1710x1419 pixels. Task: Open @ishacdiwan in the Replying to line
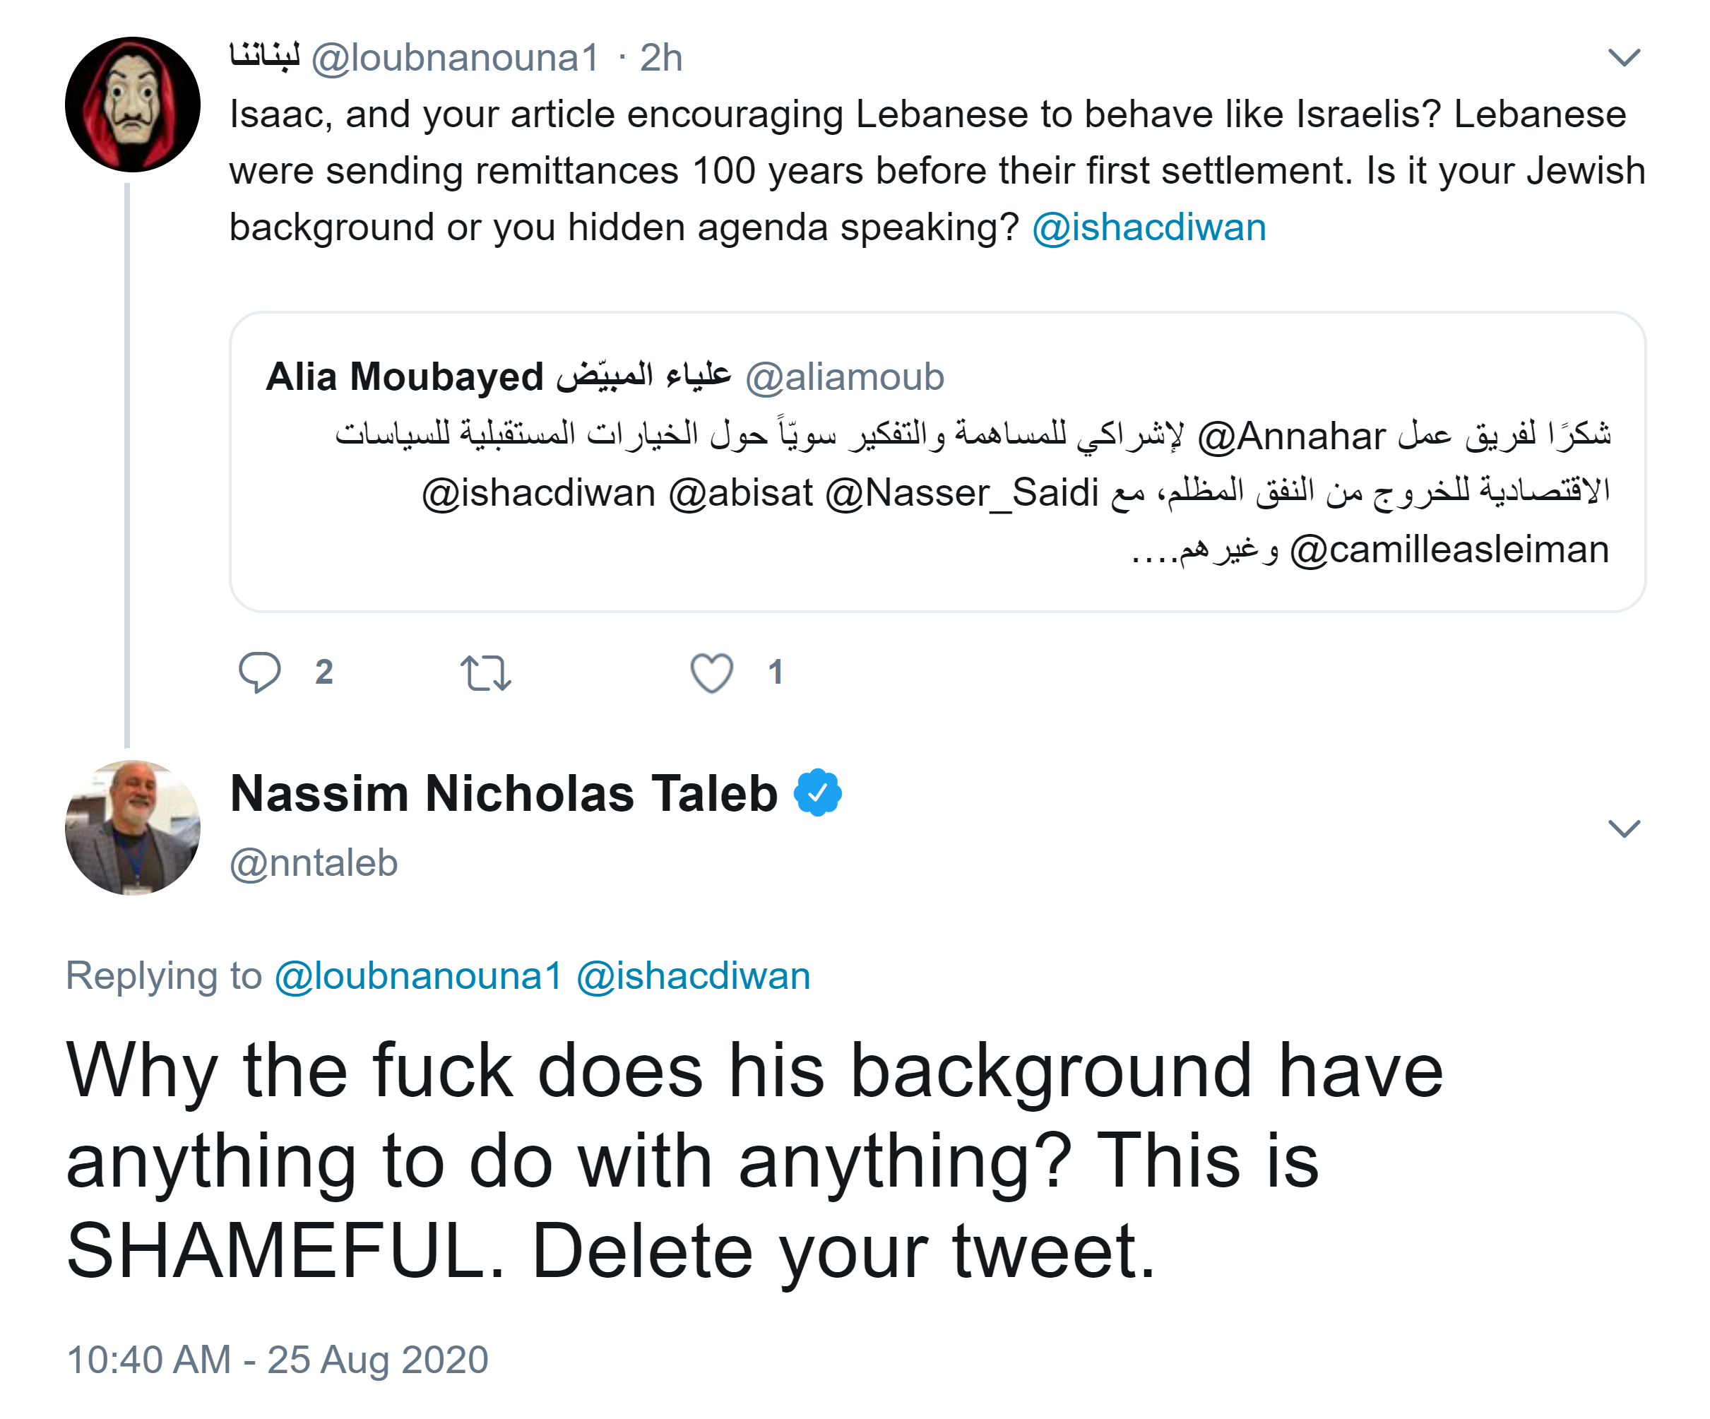tap(693, 975)
